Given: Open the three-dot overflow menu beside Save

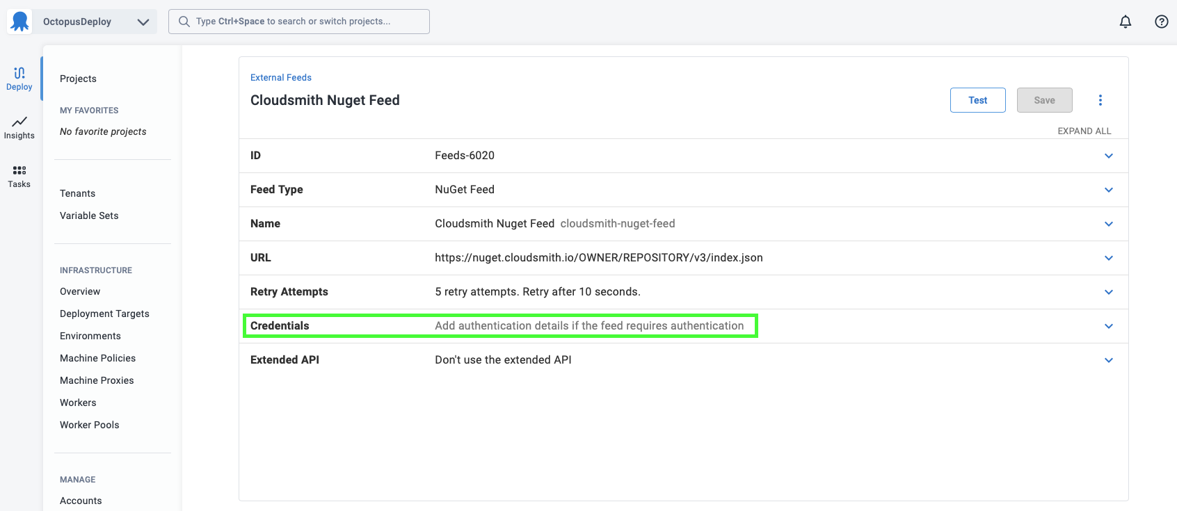Looking at the screenshot, I should coord(1100,100).
